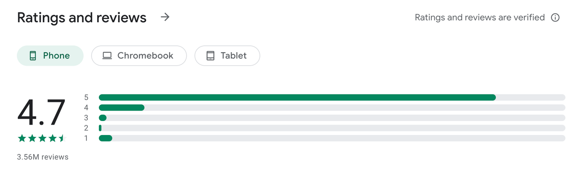Show Tablet ratings
Screen dimensions: 574x170
227,56
